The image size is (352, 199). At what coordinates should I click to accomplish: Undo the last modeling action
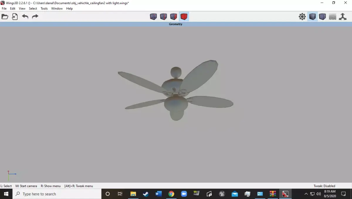pos(25,17)
